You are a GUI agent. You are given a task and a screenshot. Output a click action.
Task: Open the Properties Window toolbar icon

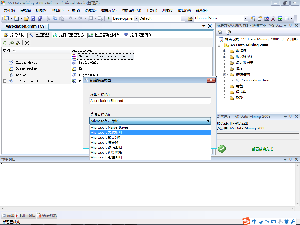click(260, 18)
